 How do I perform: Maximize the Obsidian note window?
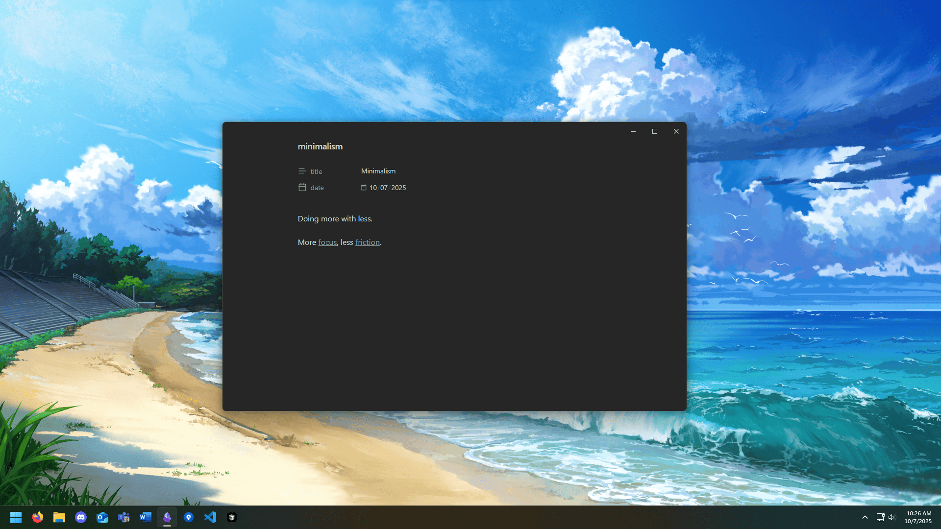(654, 131)
